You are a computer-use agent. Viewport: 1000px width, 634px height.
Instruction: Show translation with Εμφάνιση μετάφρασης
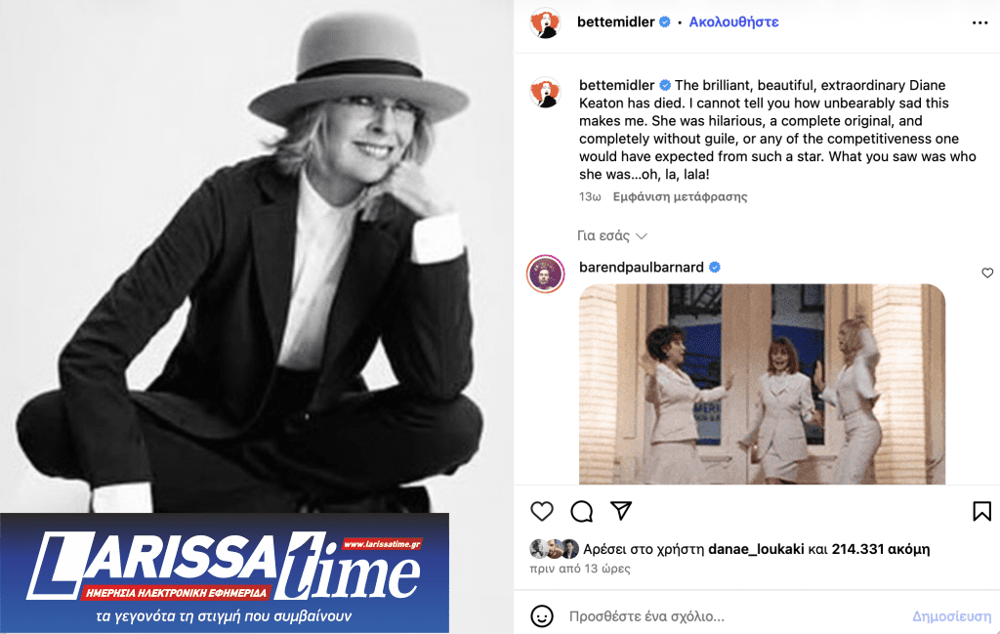click(x=680, y=197)
